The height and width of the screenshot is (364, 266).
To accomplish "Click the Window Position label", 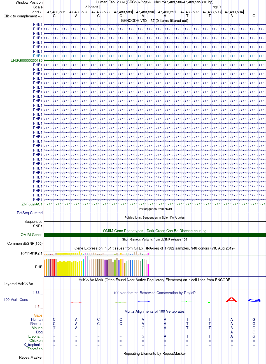I will (x=29, y=2).
